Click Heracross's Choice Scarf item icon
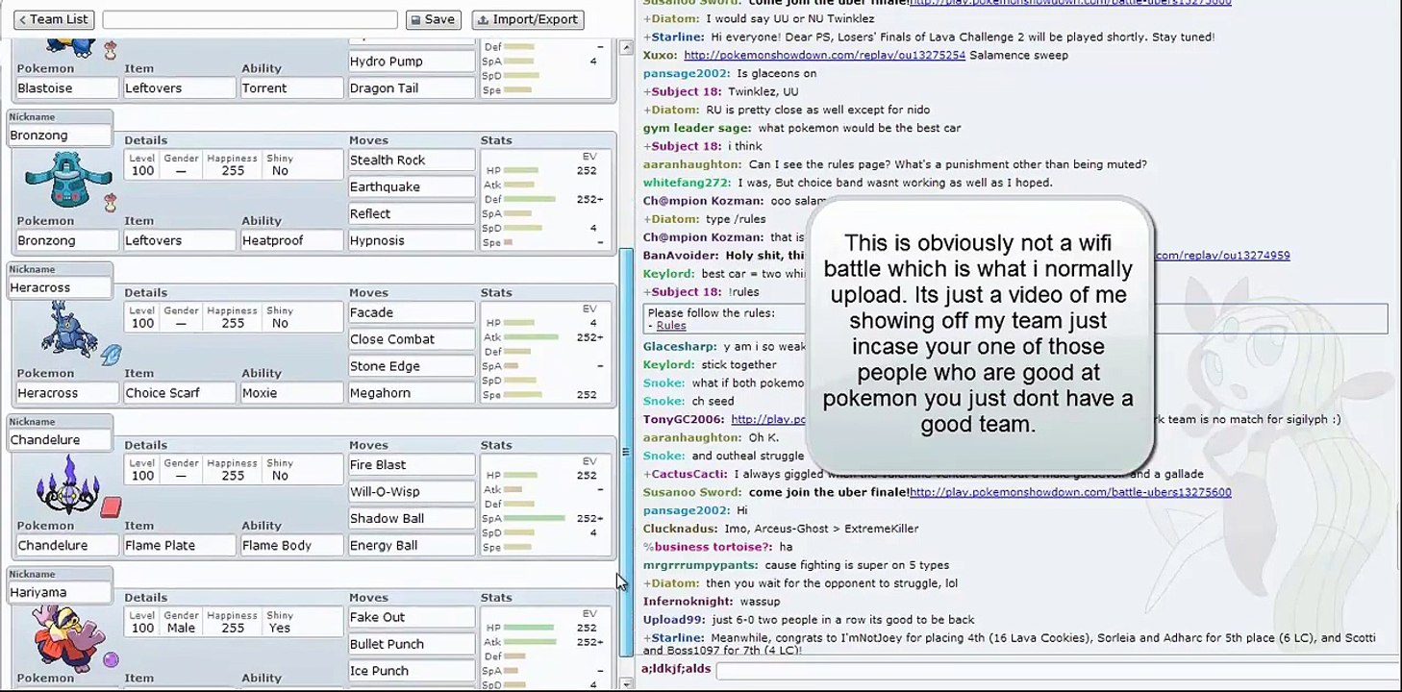The image size is (1402, 692). click(x=110, y=355)
